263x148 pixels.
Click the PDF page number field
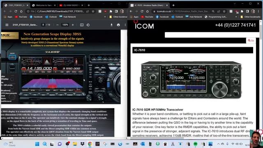[x=43, y=25]
